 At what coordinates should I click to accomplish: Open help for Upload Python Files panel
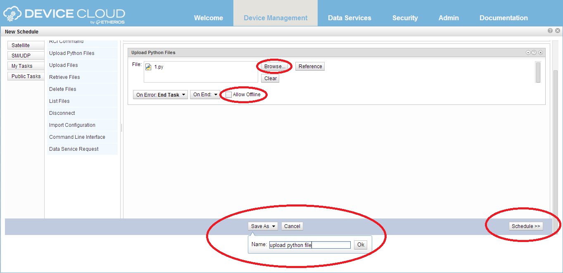534,53
